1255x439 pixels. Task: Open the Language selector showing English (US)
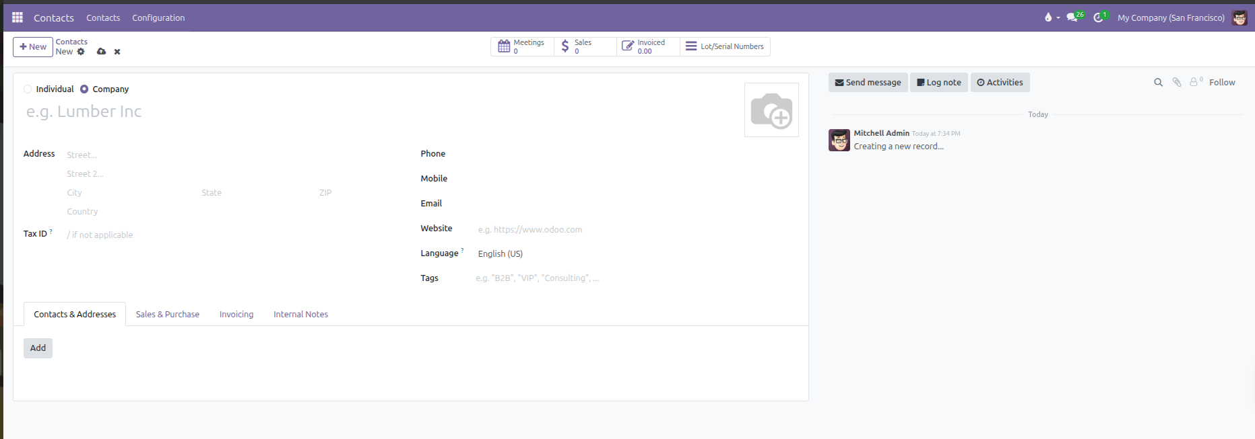coord(637,253)
